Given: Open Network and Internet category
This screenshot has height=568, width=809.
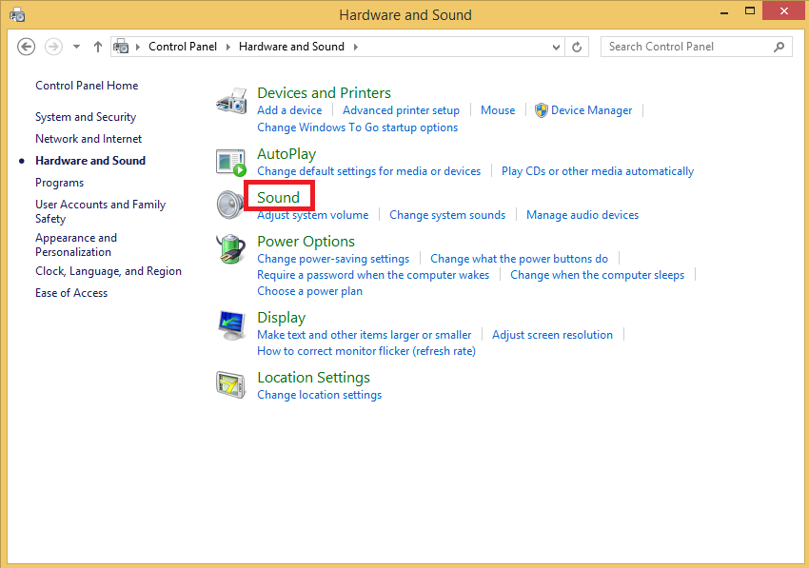Looking at the screenshot, I should [89, 139].
